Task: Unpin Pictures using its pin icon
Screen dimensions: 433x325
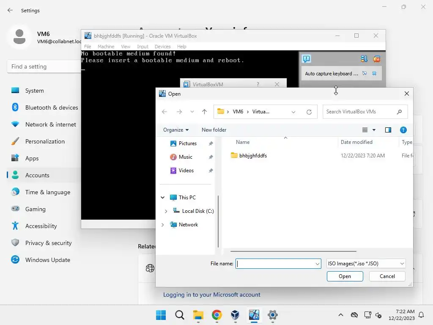Action: [x=211, y=143]
